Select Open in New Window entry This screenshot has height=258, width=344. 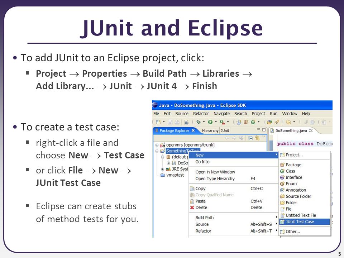233,172
